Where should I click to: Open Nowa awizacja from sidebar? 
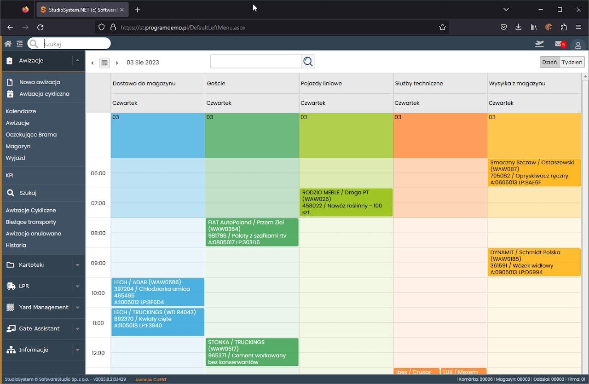40,82
